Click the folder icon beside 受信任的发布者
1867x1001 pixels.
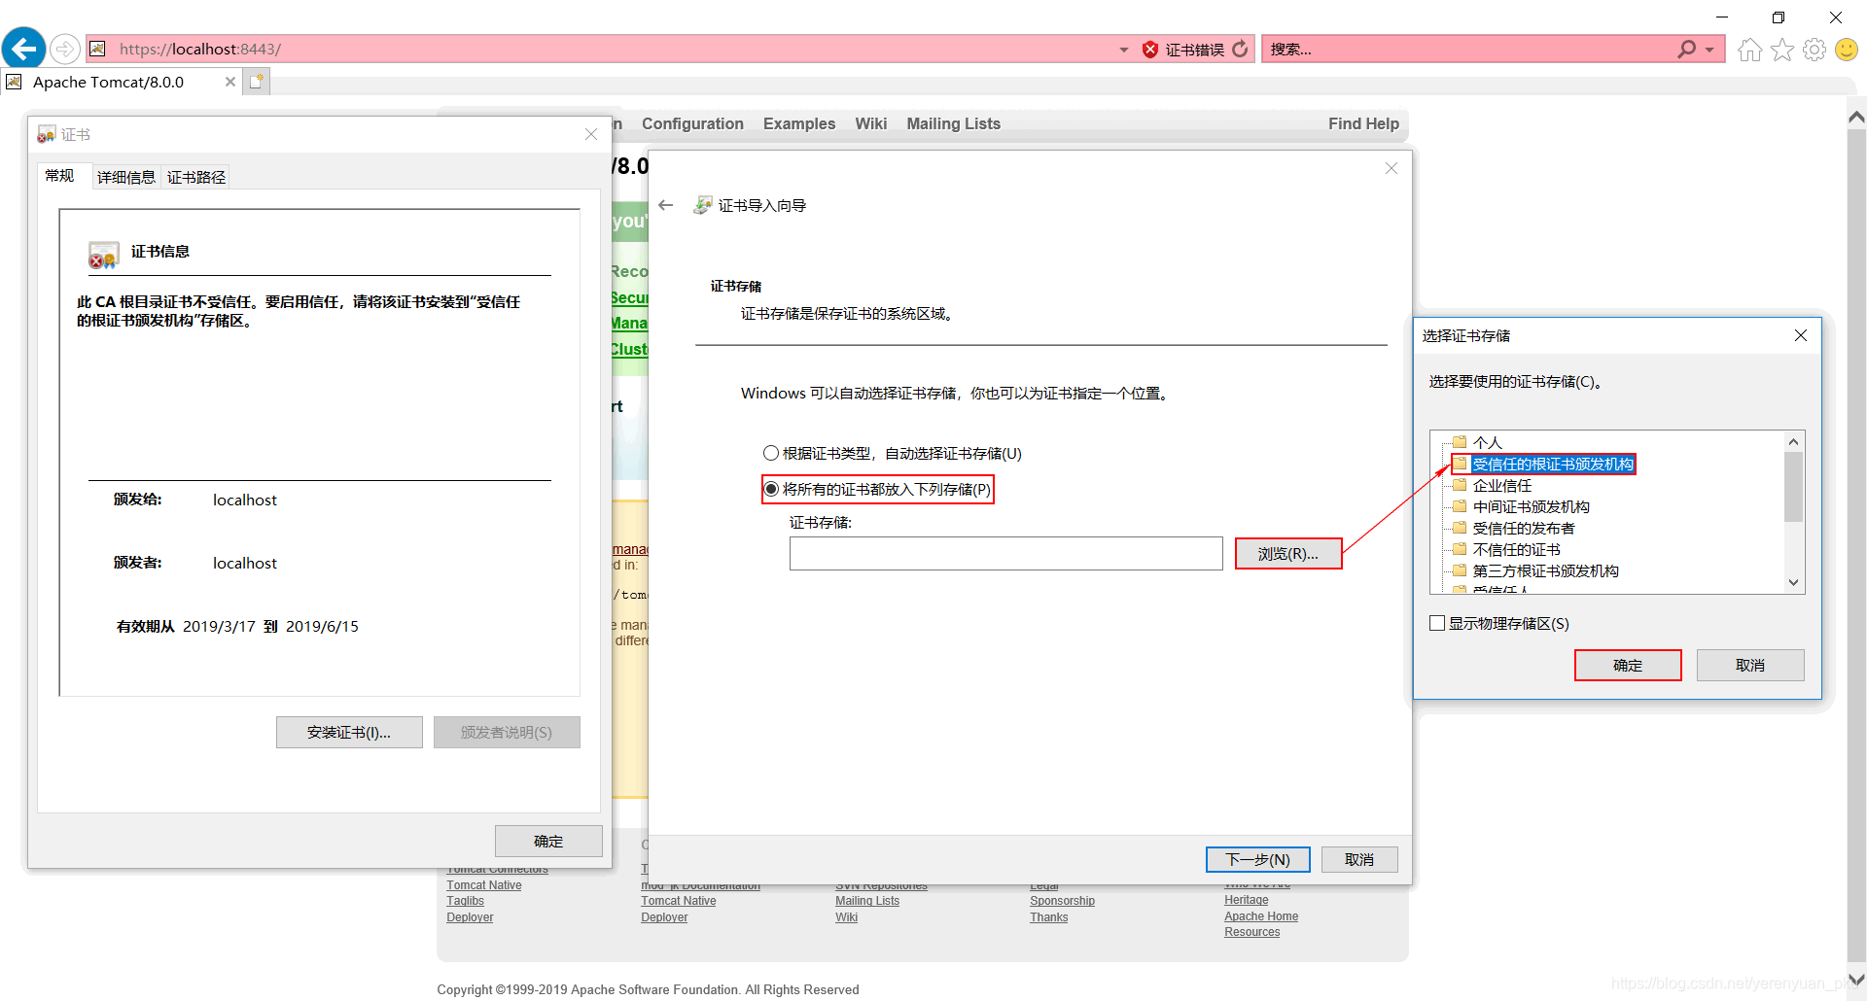tap(1459, 528)
